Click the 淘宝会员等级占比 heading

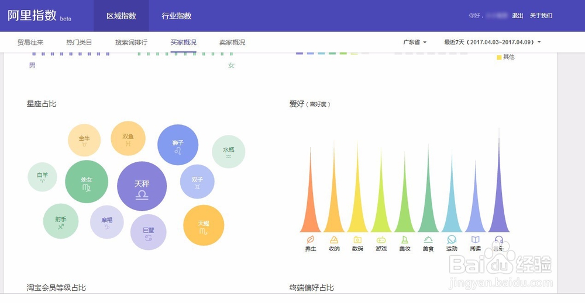tap(56, 287)
